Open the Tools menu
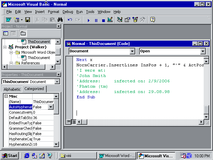This screenshot has height=160, width=213. coord(90,12)
